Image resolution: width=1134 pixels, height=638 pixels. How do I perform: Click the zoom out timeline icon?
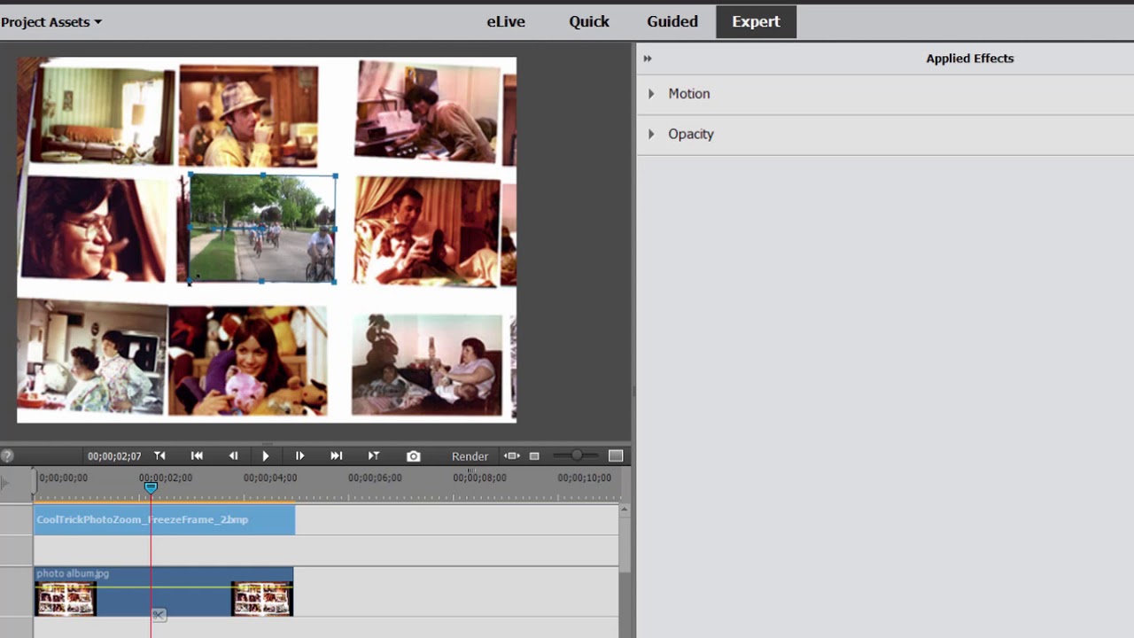tap(534, 456)
